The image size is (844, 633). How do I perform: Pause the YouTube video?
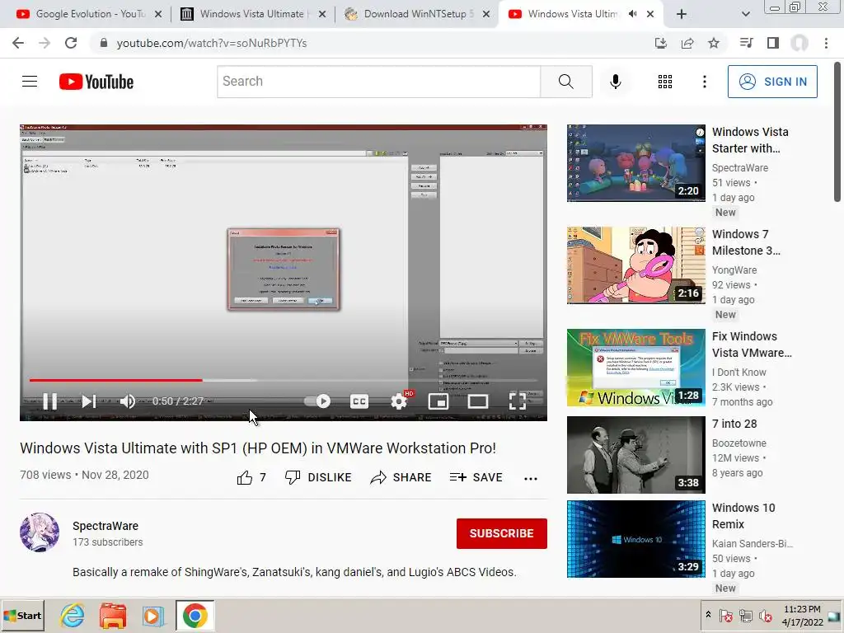(49, 401)
